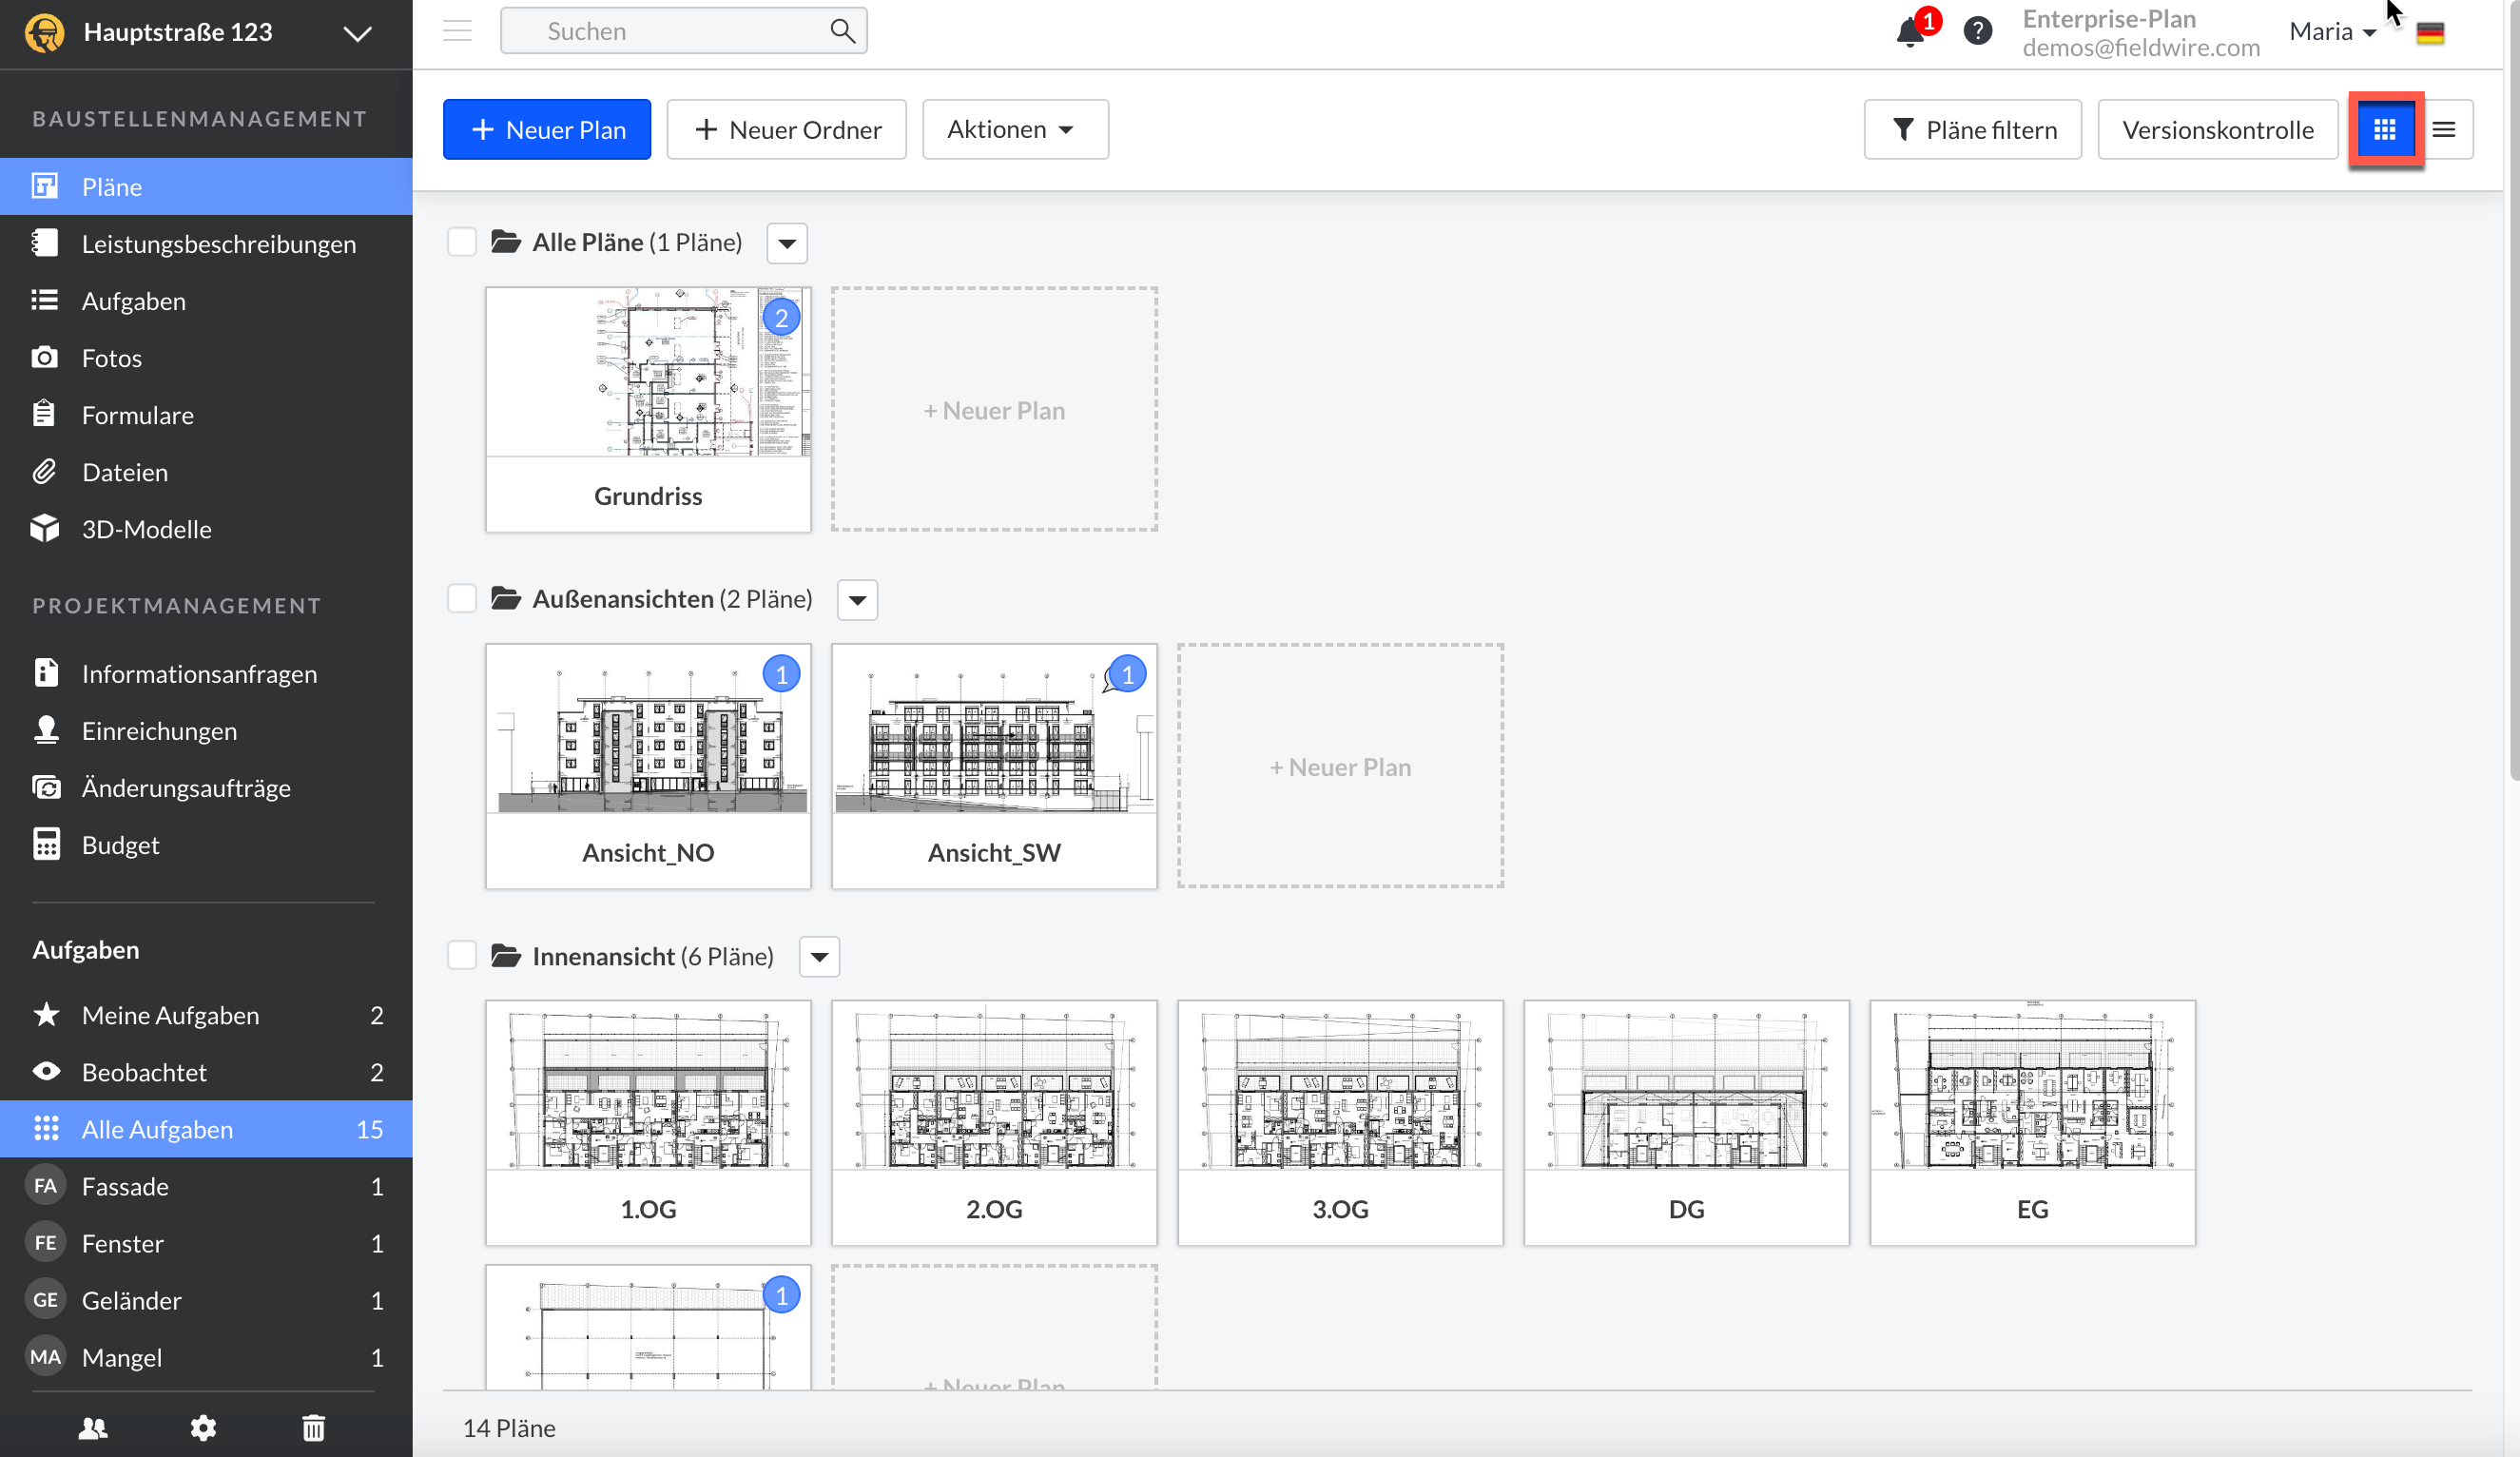The image size is (2520, 1457).
Task: Open Pläne in the sidebar
Action: pos(206,187)
